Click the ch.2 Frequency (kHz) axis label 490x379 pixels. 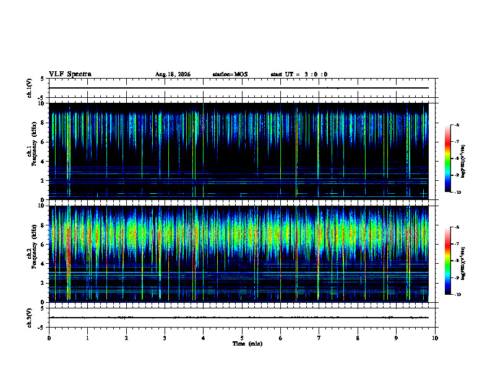[32, 246]
